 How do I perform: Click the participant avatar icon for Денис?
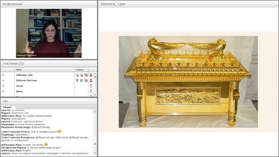(x=91, y=91)
